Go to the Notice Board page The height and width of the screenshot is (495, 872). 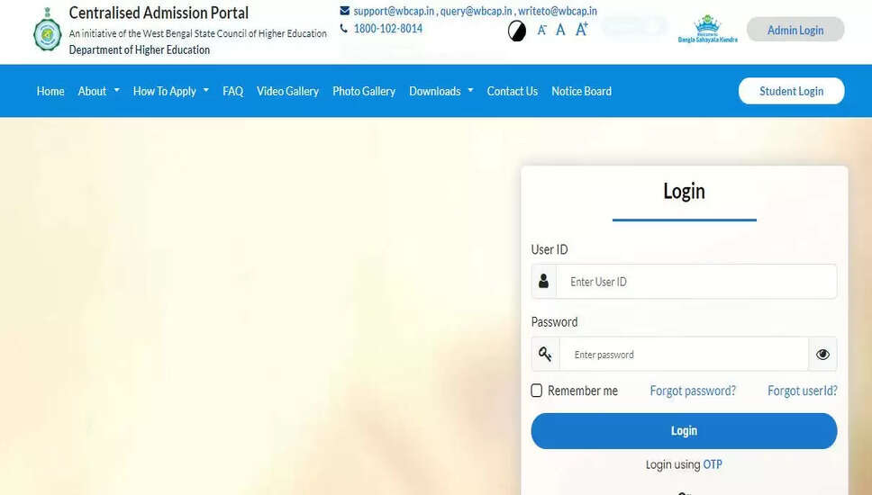(581, 91)
